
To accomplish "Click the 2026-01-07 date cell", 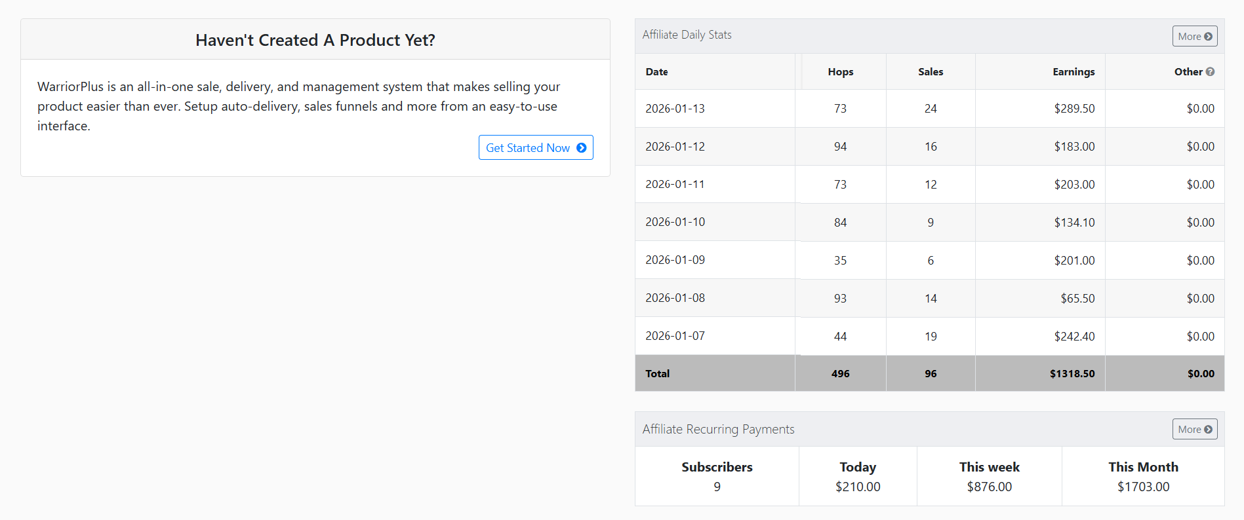I will [675, 335].
